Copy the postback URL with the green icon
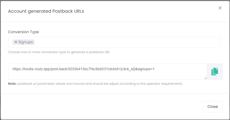This screenshot has height=120, width=230. click(215, 72)
